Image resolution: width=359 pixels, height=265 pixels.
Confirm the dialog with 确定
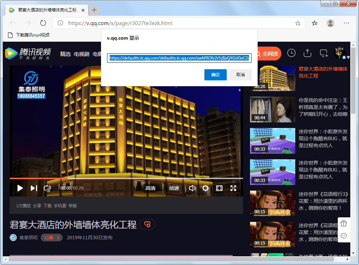pyautogui.click(x=216, y=75)
